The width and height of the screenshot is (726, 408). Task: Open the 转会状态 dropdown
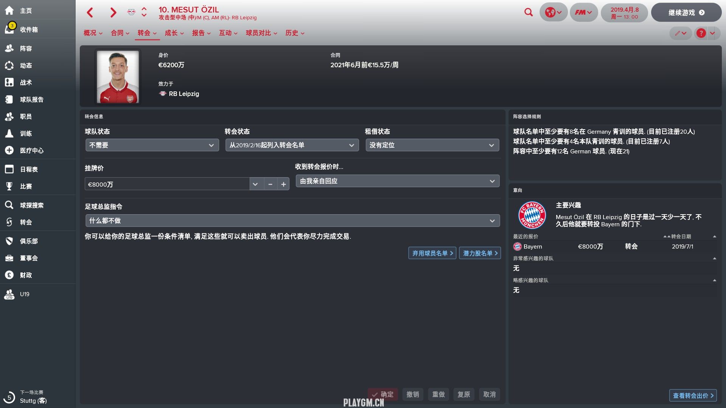(x=292, y=145)
